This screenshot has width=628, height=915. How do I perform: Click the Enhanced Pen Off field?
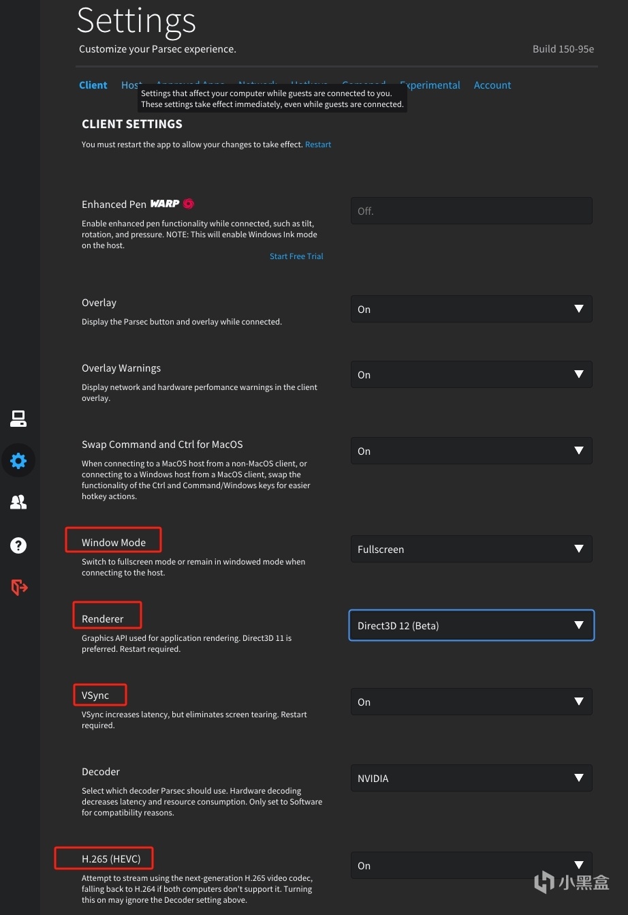[x=471, y=211]
